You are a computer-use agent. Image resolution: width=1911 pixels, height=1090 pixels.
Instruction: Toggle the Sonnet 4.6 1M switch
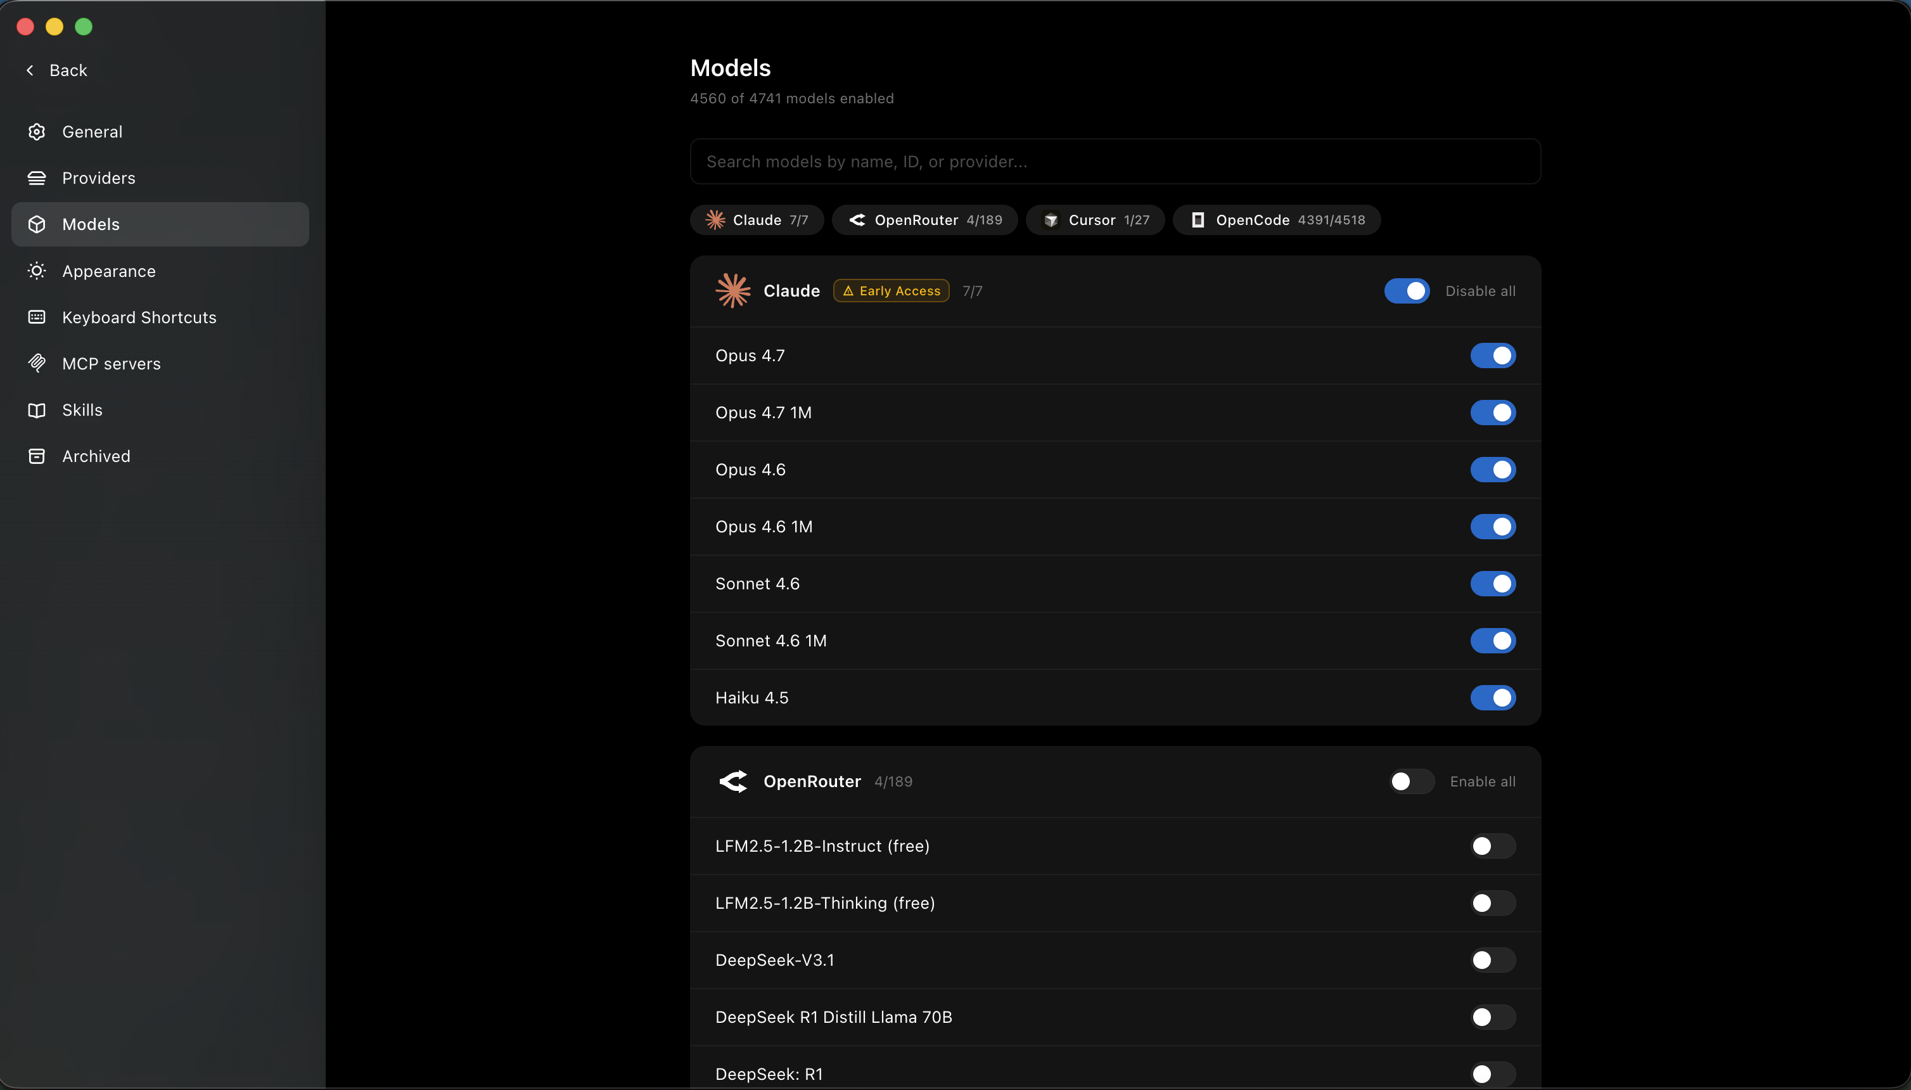click(x=1493, y=641)
